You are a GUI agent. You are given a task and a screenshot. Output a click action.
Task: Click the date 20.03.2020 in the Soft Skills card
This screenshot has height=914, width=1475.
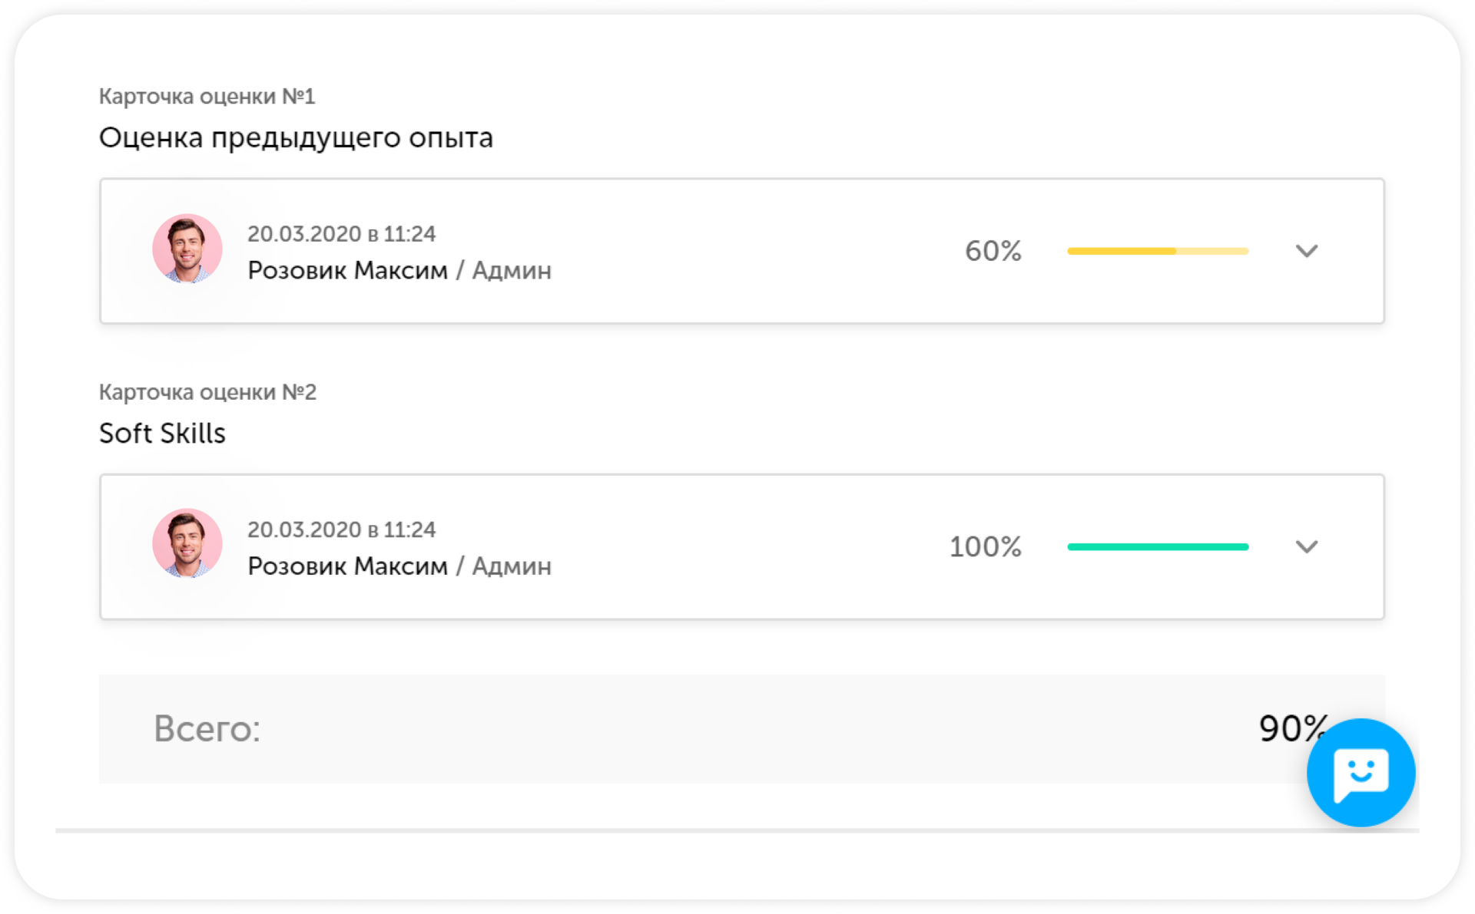(304, 529)
